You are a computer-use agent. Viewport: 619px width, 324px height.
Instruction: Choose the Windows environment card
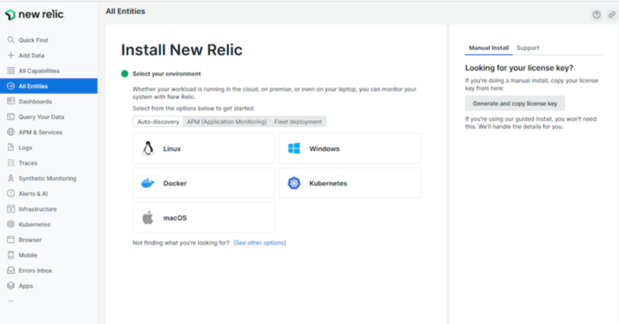click(x=350, y=148)
